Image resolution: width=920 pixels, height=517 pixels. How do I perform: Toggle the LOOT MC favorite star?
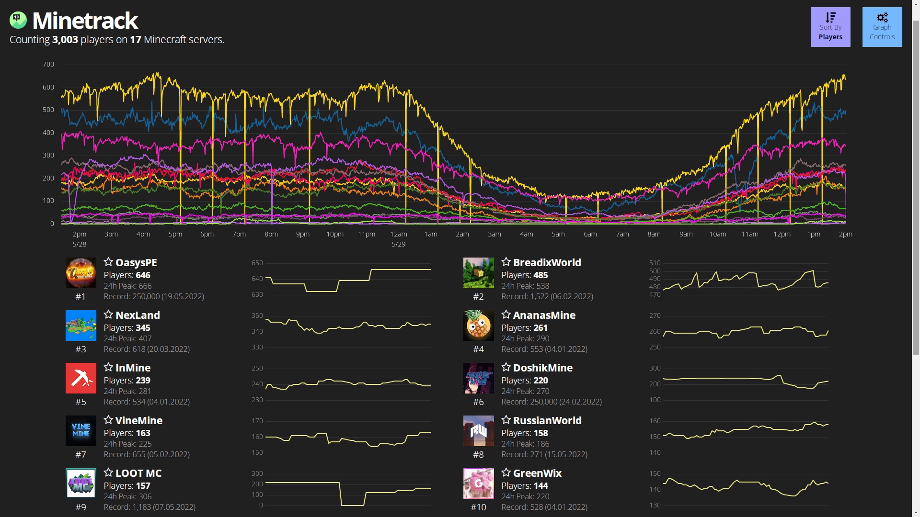[x=108, y=472]
